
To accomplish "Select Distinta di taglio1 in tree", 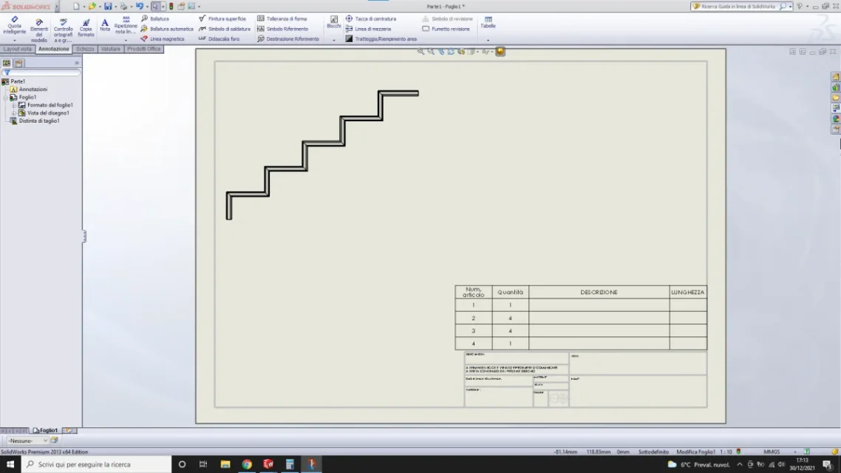I will [35, 121].
